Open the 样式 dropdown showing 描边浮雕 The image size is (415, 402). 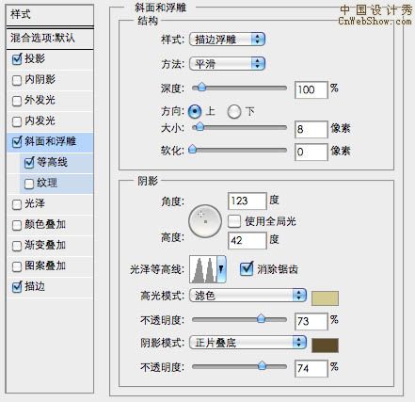pyautogui.click(x=227, y=40)
